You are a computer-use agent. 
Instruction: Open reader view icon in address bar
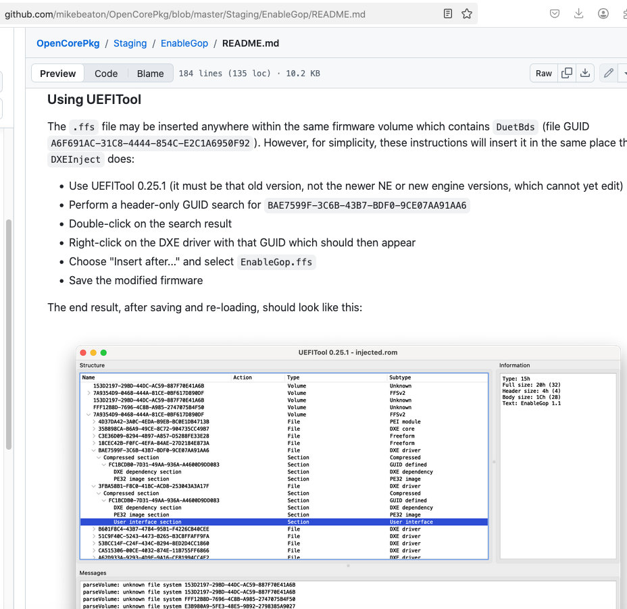coord(448,14)
